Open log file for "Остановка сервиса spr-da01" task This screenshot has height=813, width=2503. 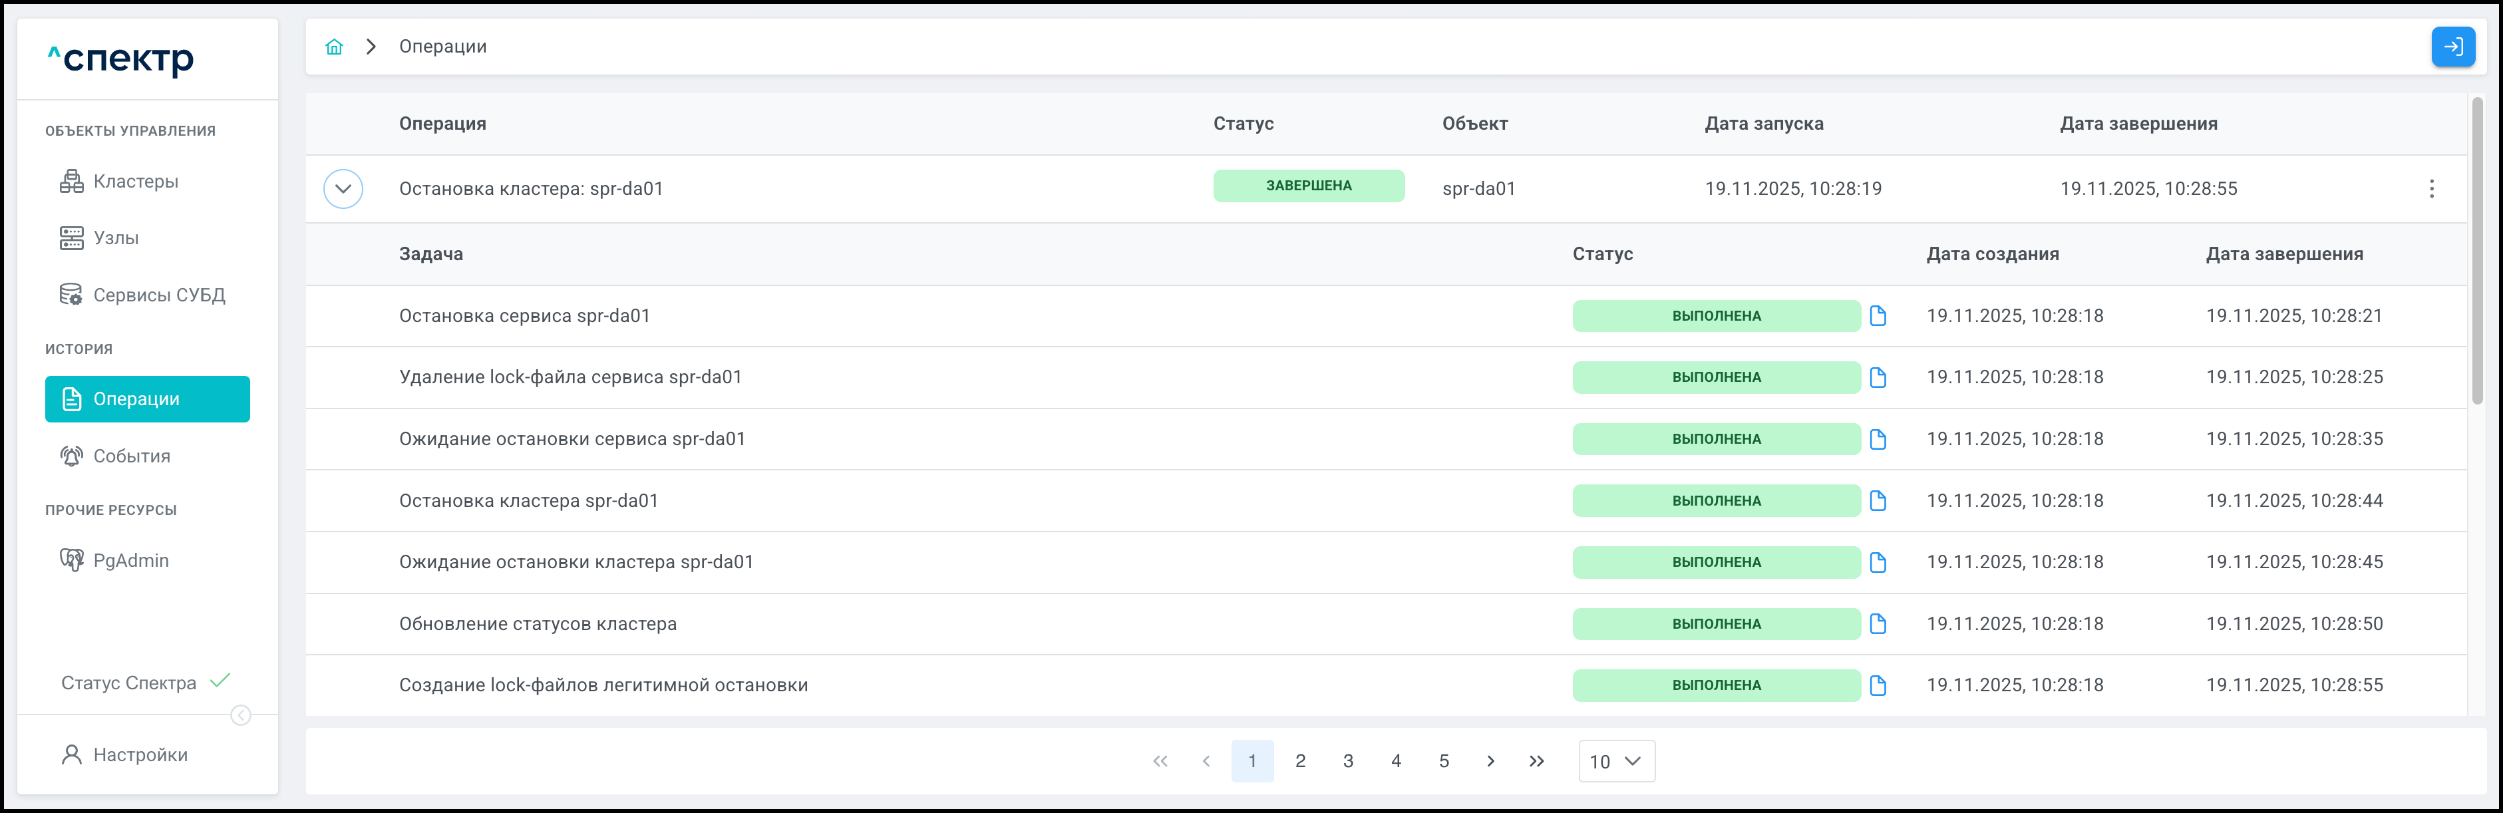click(x=1878, y=315)
